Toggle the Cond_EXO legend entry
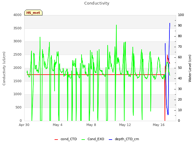This screenshot has width=194, height=145. (93, 139)
